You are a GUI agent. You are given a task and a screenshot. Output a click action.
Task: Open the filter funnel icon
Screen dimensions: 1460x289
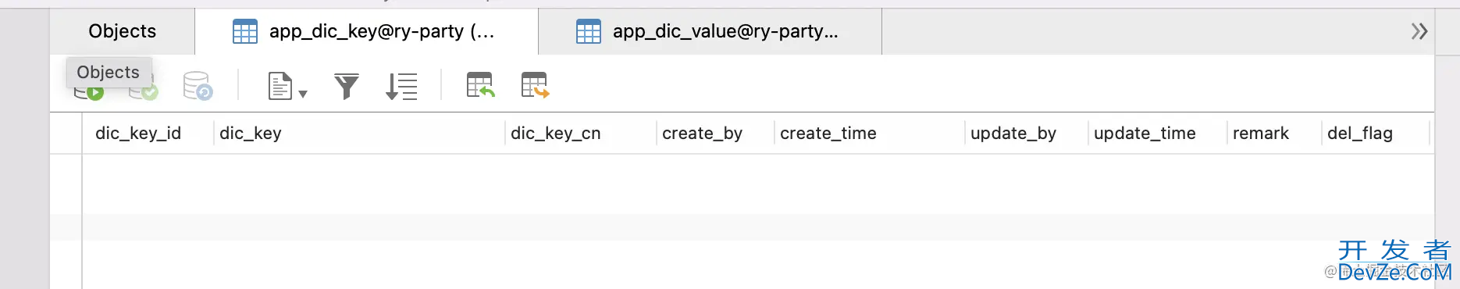347,86
